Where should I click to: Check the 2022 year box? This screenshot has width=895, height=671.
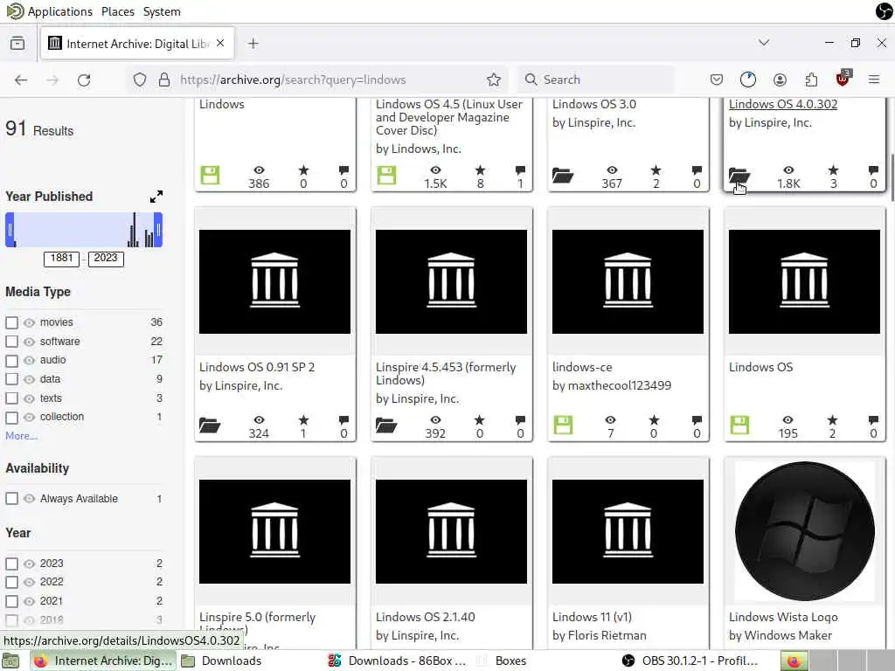tap(11, 582)
